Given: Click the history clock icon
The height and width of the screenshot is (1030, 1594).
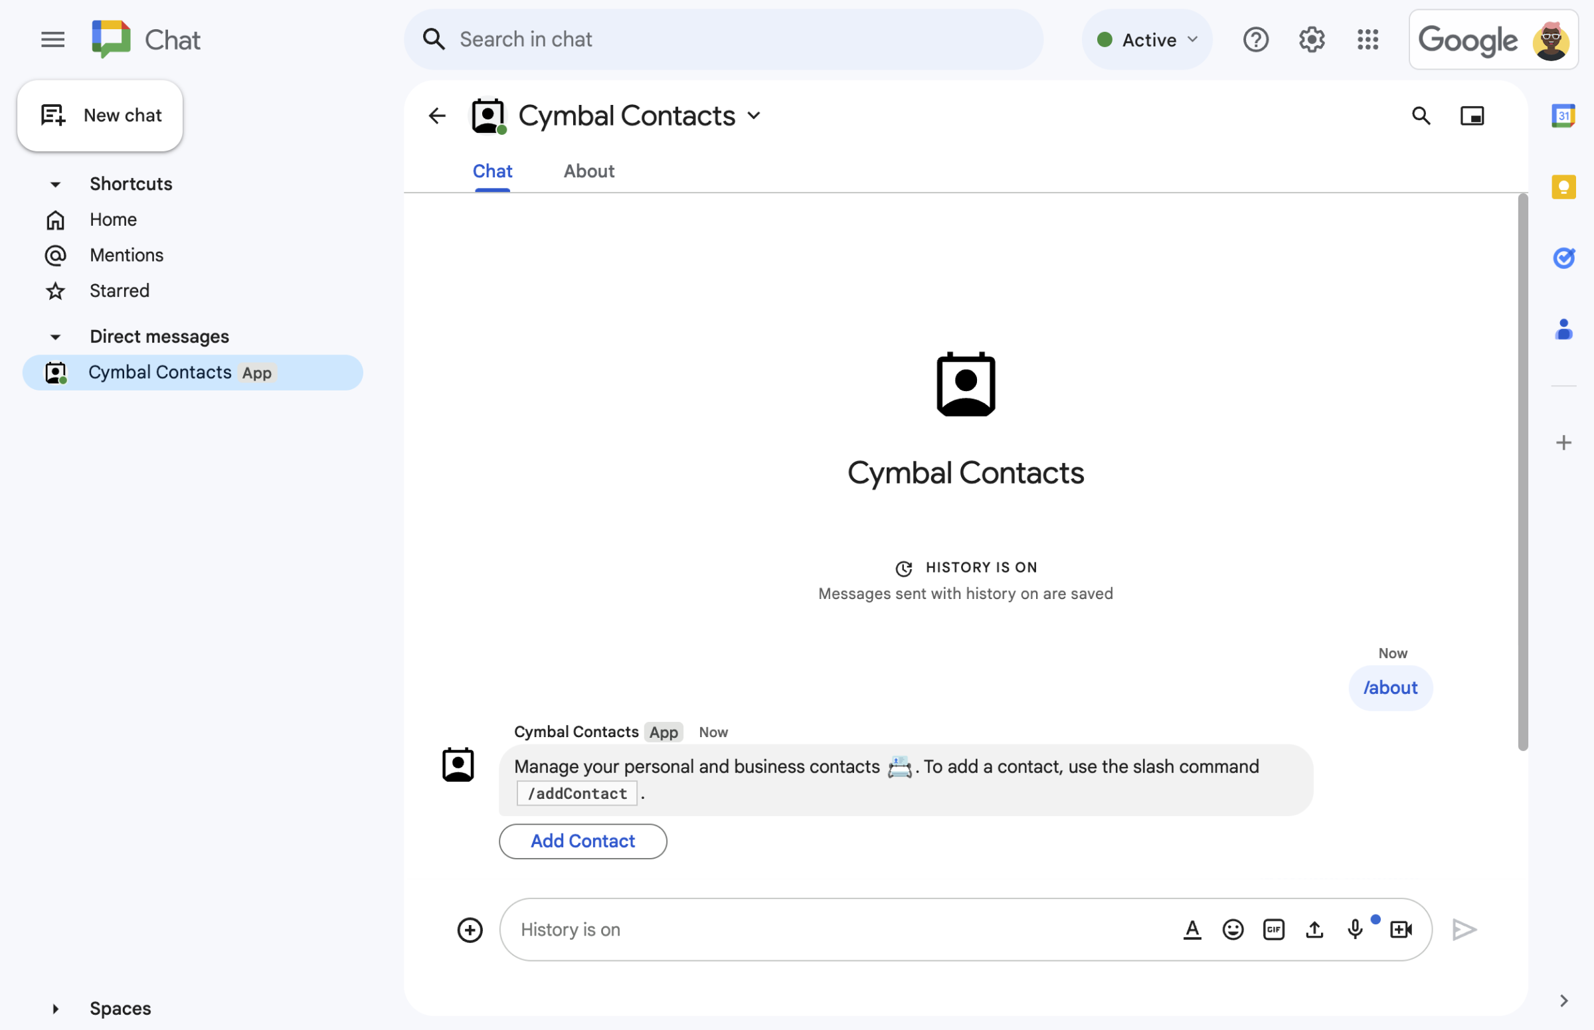Looking at the screenshot, I should tap(903, 566).
